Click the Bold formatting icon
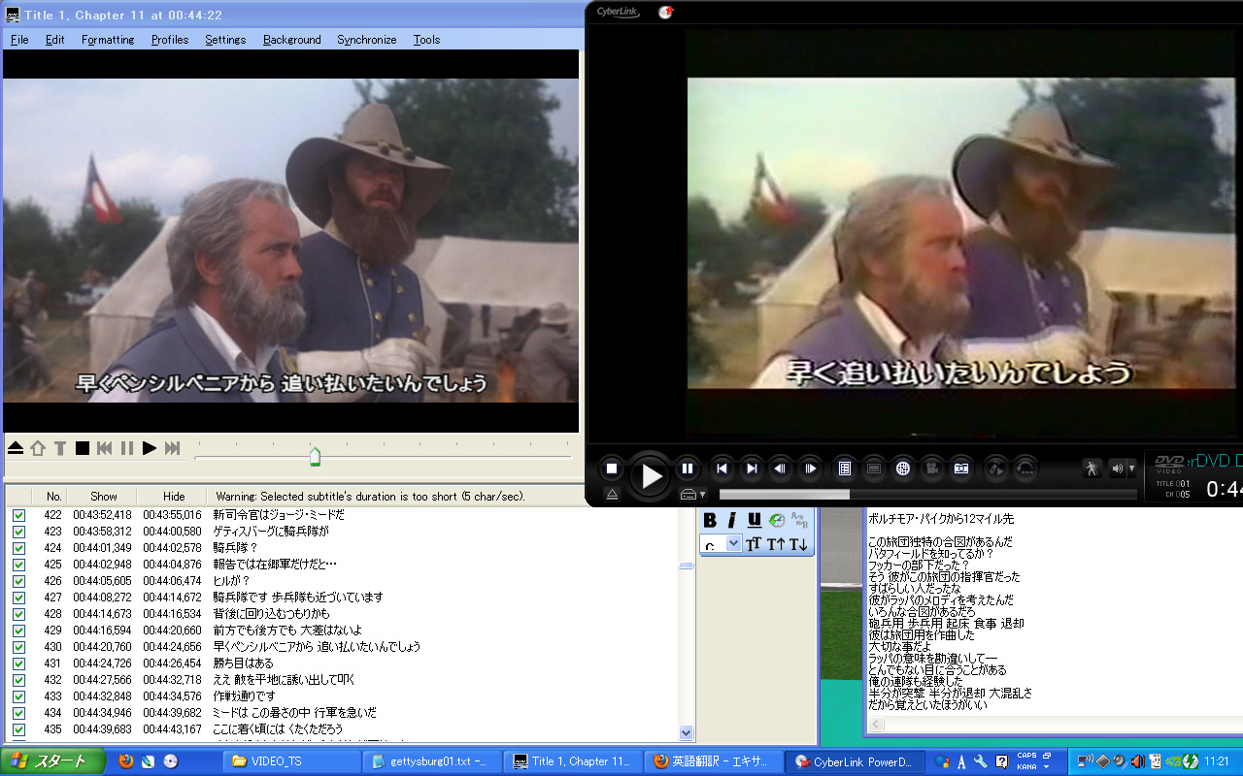Viewport: 1243px width, 776px height. point(710,520)
